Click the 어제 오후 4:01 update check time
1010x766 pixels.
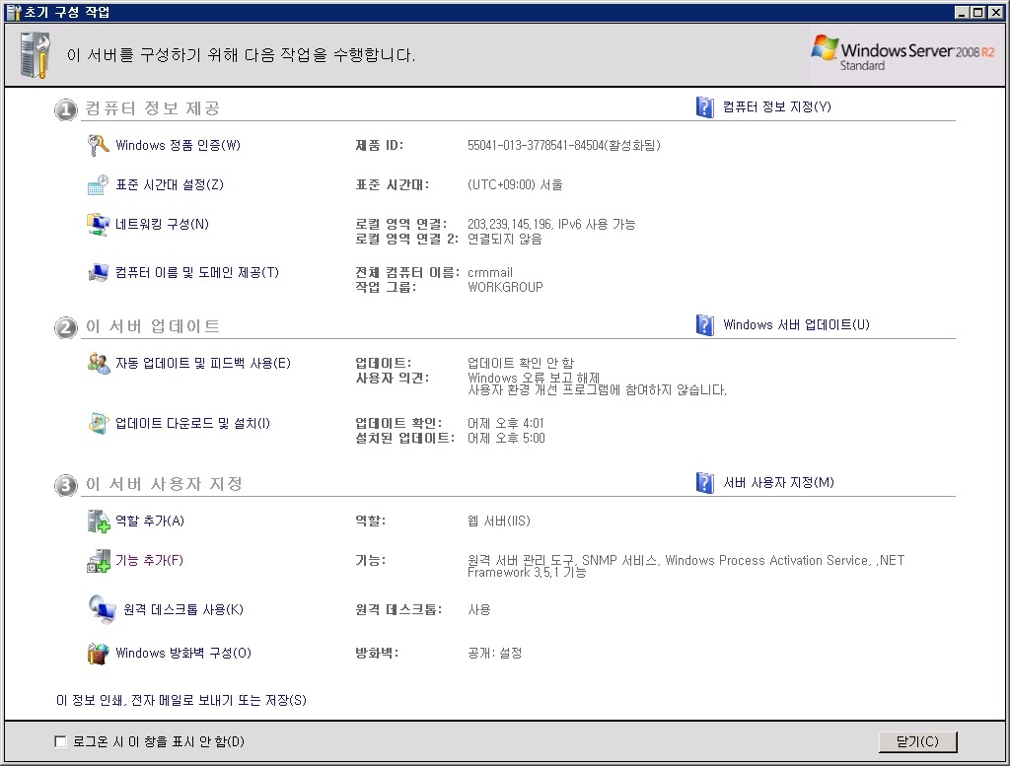pos(506,424)
